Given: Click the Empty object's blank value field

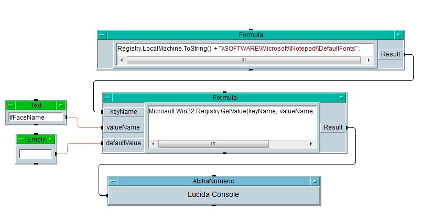Looking at the screenshot, I should [36, 154].
